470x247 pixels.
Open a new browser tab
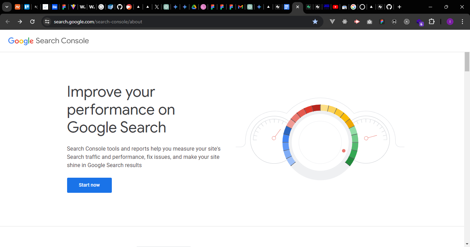coord(399,7)
